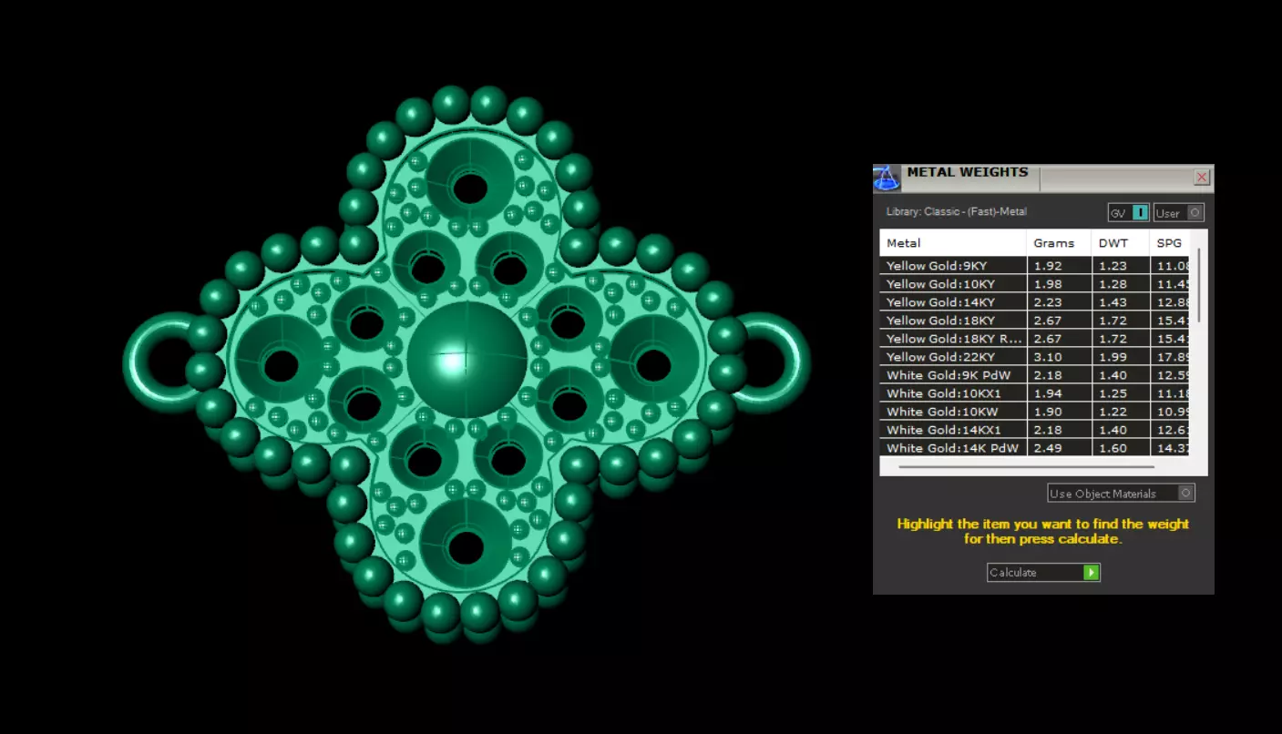Select the Yellow Gold:9KY row
This screenshot has height=734, width=1282.
click(1034, 266)
